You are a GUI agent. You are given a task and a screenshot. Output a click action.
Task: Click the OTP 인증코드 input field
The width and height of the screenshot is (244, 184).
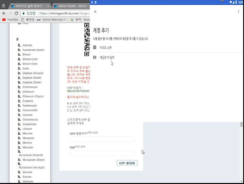(x=102, y=139)
